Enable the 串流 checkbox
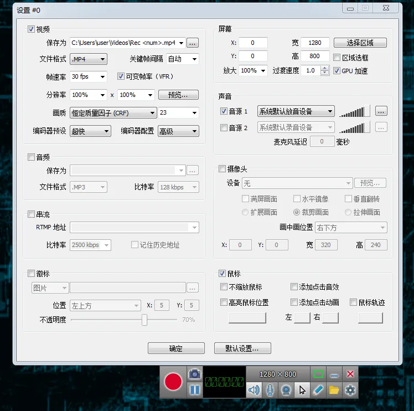414x411 pixels. 31,214
